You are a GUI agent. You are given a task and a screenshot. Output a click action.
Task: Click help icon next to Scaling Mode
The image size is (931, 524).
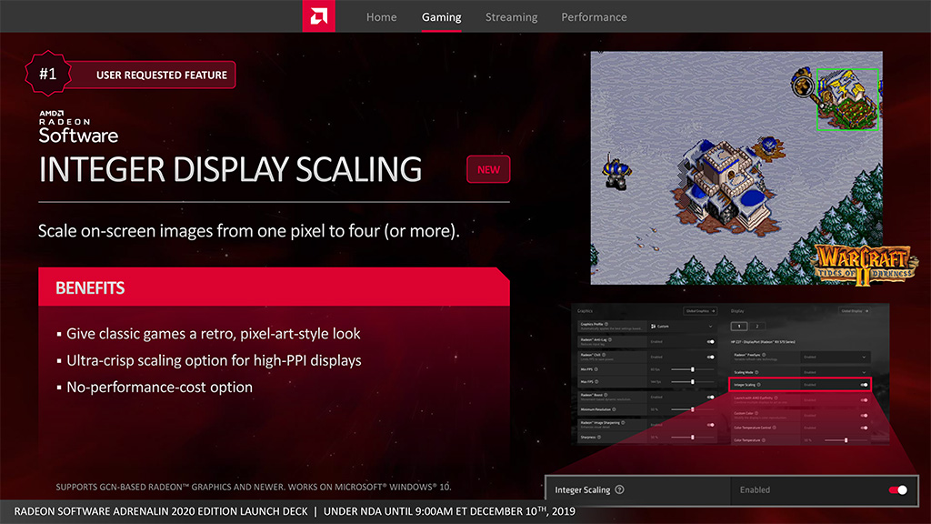coord(756,372)
